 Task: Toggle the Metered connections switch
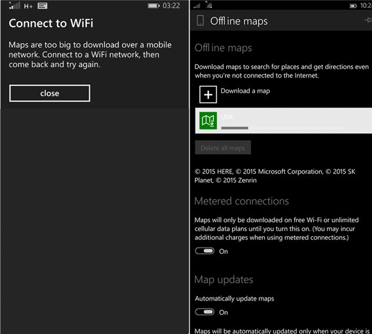click(x=205, y=251)
